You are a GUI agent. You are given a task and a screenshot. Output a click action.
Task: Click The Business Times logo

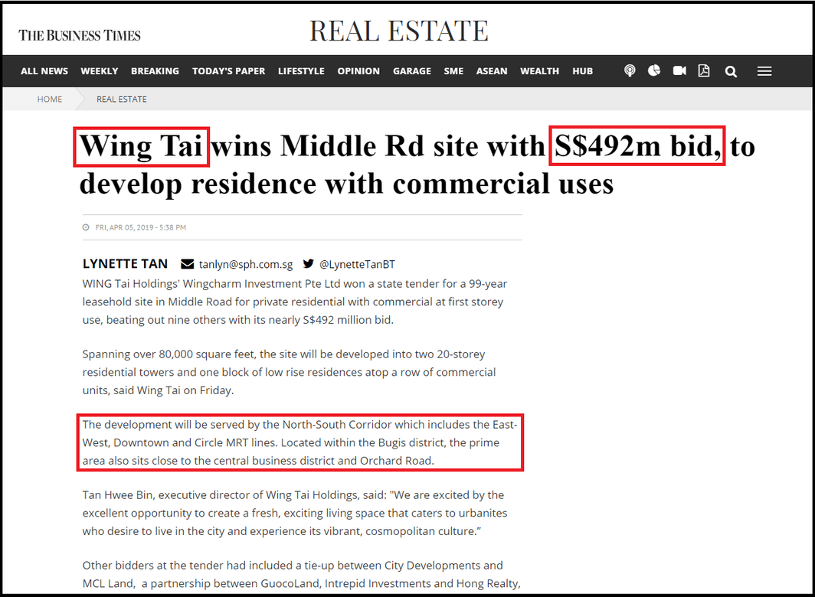[x=80, y=34]
